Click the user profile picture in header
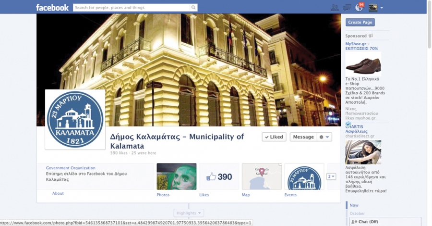The height and width of the screenshot is (226, 432). click(372, 7)
